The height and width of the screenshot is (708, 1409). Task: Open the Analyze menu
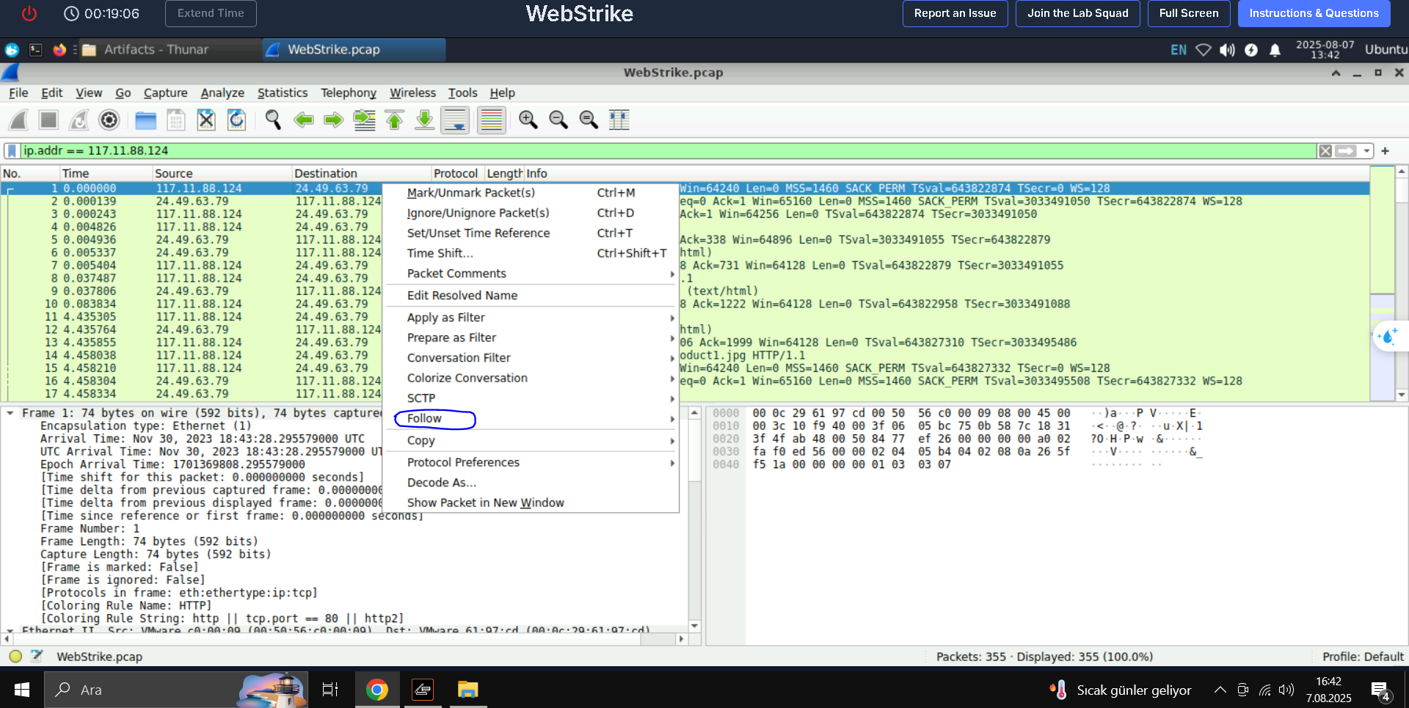[x=222, y=92]
